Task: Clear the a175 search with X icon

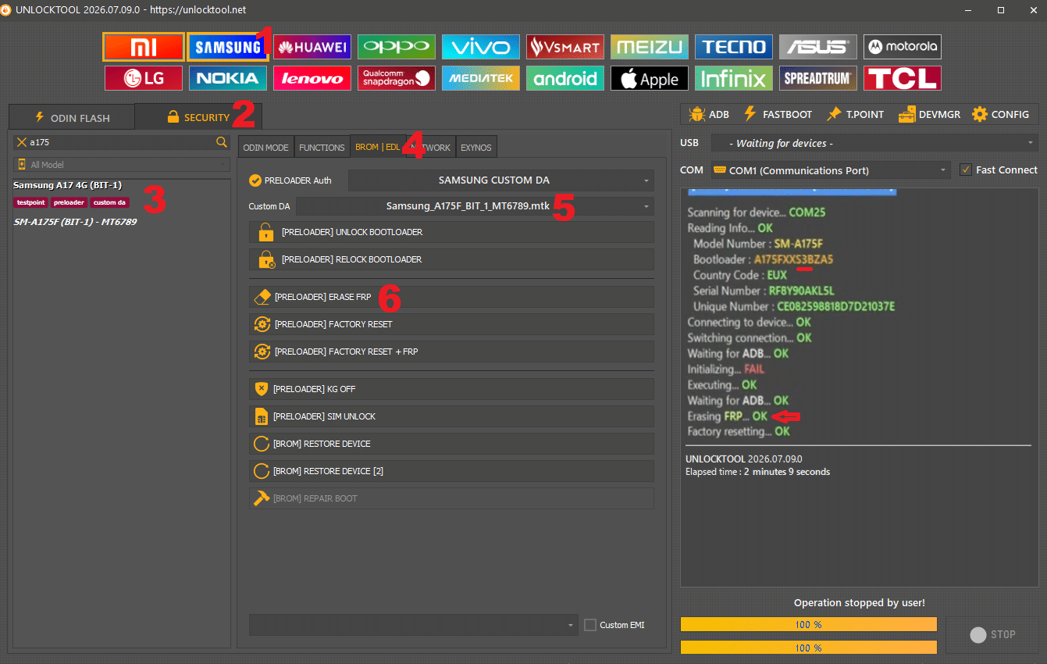Action: coord(22,142)
